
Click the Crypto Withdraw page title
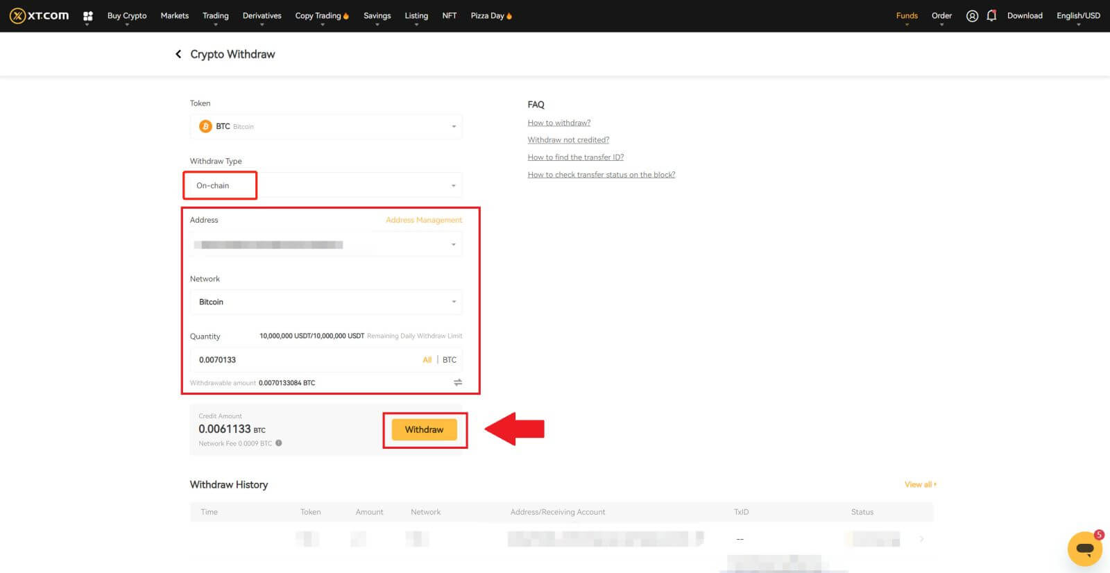(x=232, y=54)
